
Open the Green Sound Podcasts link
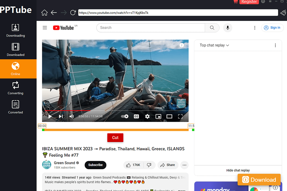pyautogui.click(x=109, y=178)
